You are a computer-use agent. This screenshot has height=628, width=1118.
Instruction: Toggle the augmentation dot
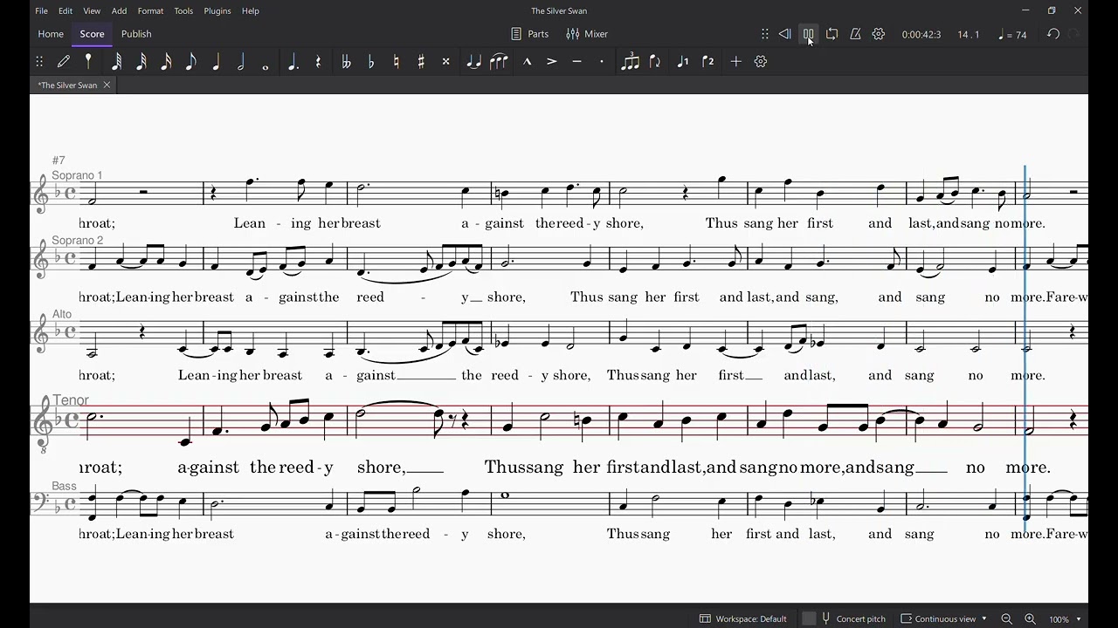pos(293,62)
